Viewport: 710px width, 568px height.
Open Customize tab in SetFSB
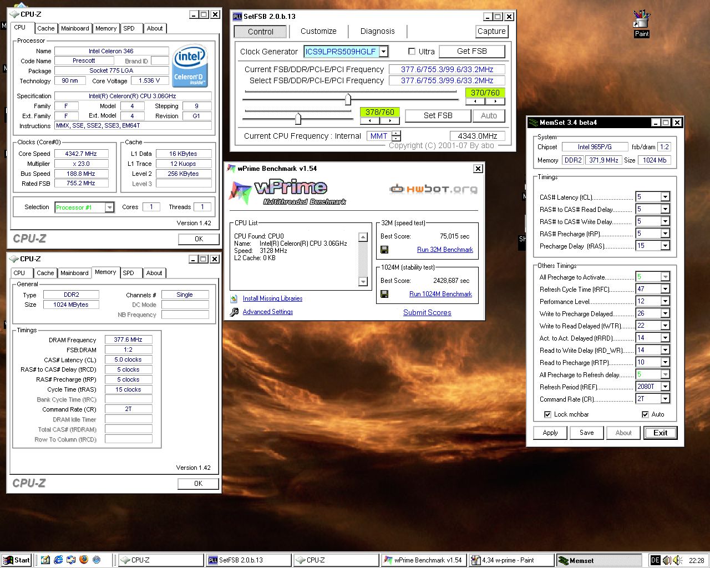point(318,32)
